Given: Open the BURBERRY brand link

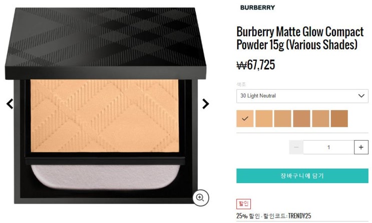Looking at the screenshot, I should point(257,7).
